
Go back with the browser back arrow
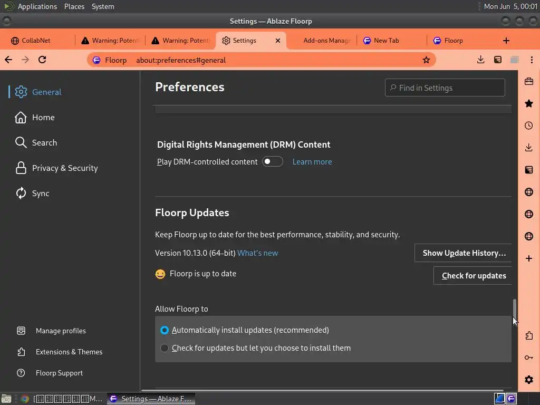8,60
